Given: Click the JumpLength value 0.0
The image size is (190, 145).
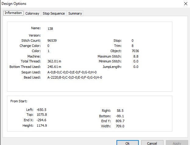Looking at the screenshot, I should point(136,67).
